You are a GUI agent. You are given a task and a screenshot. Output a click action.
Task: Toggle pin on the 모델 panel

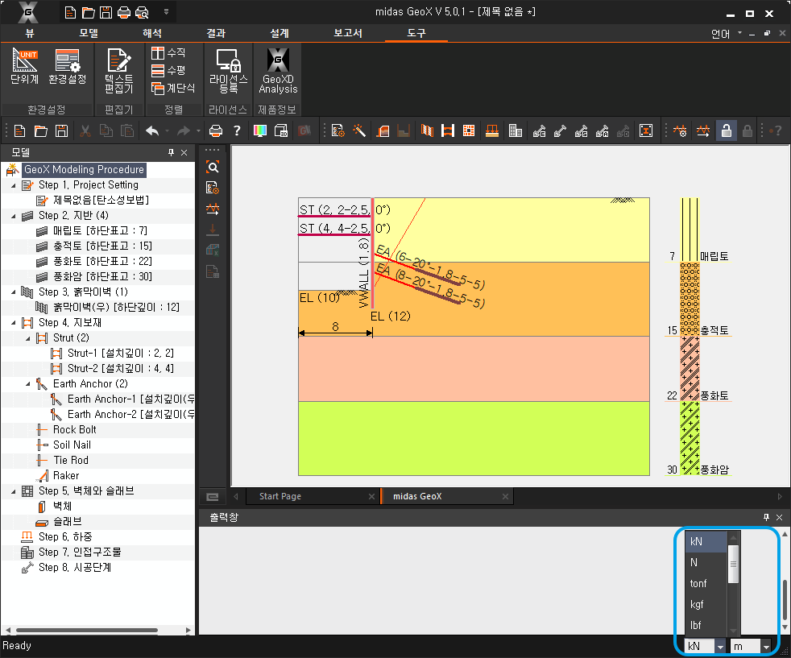click(171, 152)
